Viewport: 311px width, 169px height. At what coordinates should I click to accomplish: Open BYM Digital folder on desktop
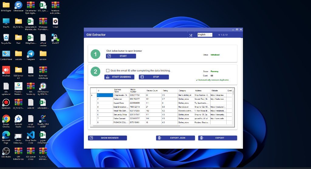click(x=6, y=7)
